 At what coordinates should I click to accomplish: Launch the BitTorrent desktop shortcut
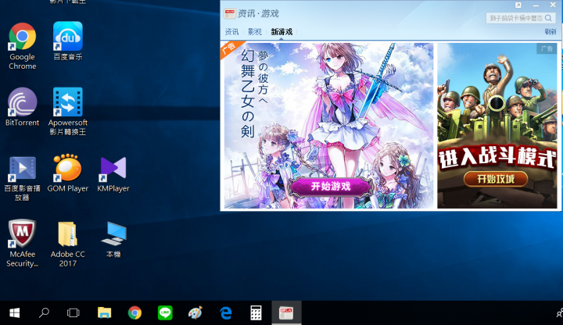coord(22,107)
